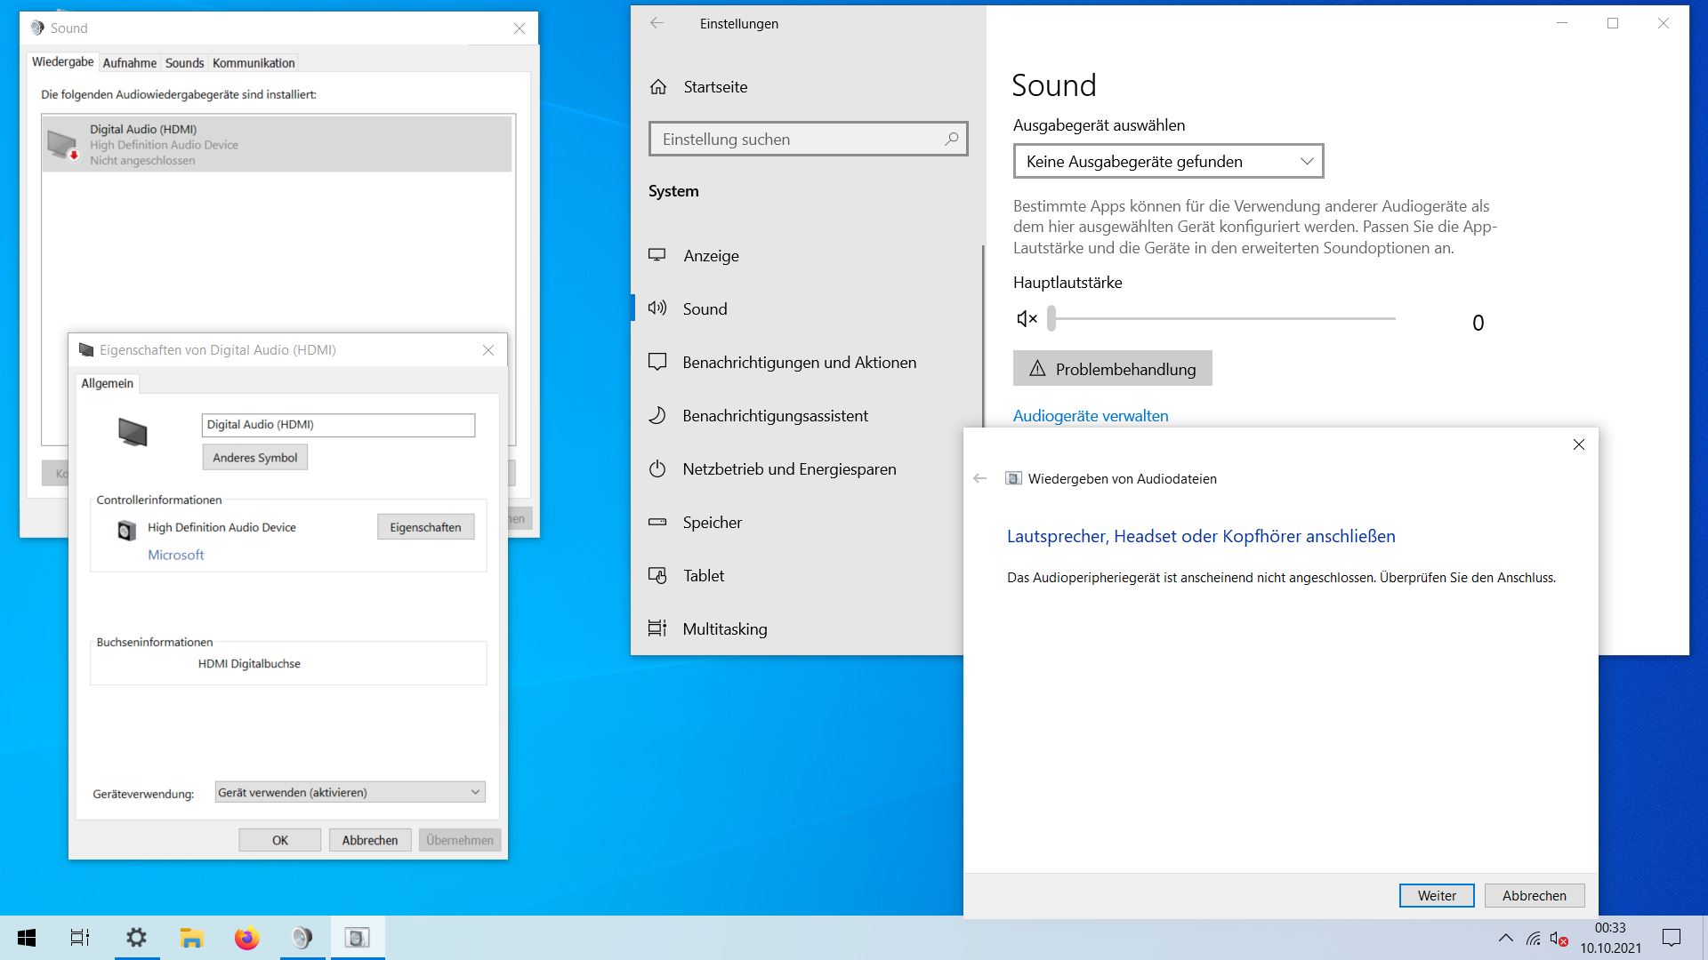Open the Task View taskbar icon
This screenshot has height=960, width=1708.
pyautogui.click(x=80, y=938)
